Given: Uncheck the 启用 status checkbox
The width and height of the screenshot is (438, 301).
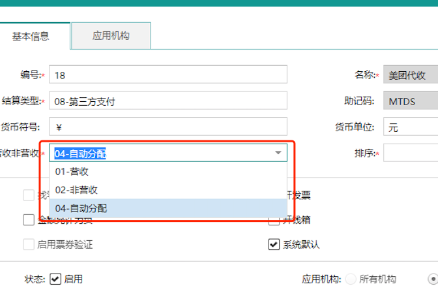Looking at the screenshot, I should click(x=55, y=279).
